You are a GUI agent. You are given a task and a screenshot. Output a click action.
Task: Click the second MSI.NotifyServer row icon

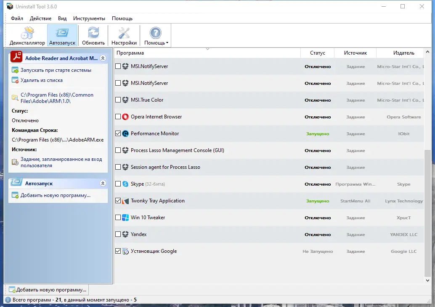[x=125, y=83]
